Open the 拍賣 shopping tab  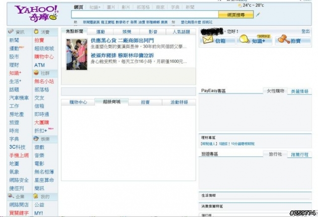coord(146,102)
